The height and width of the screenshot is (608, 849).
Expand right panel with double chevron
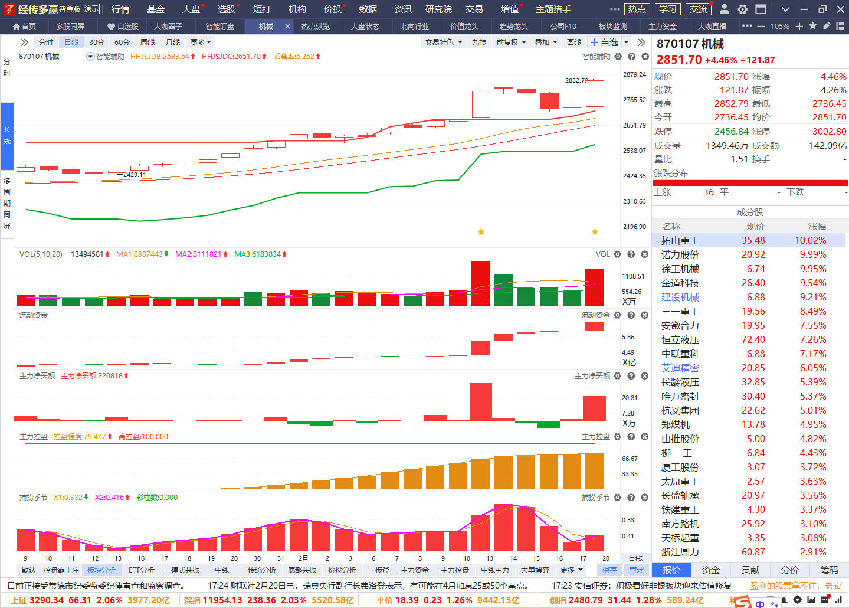click(641, 43)
